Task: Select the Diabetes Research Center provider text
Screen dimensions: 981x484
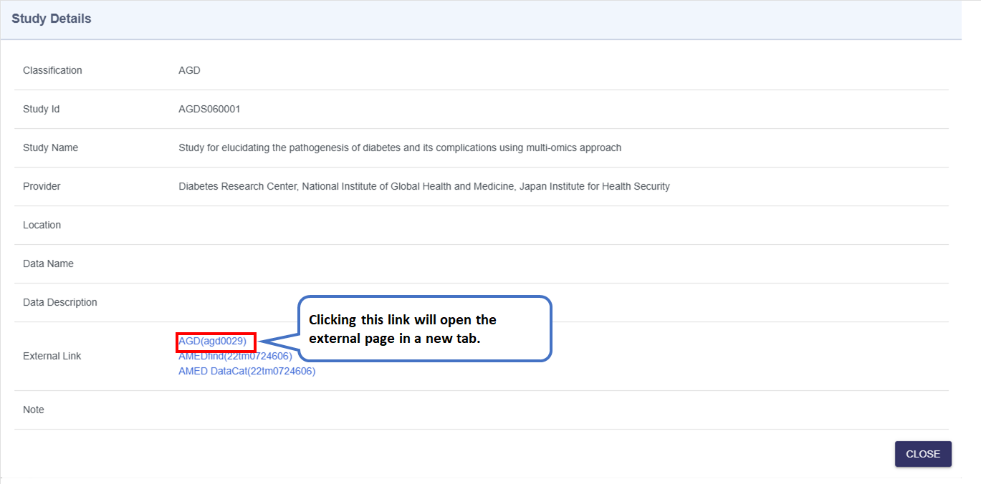Action: (x=423, y=187)
